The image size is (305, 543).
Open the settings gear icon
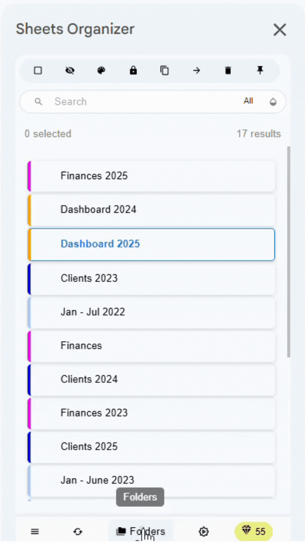(x=204, y=532)
